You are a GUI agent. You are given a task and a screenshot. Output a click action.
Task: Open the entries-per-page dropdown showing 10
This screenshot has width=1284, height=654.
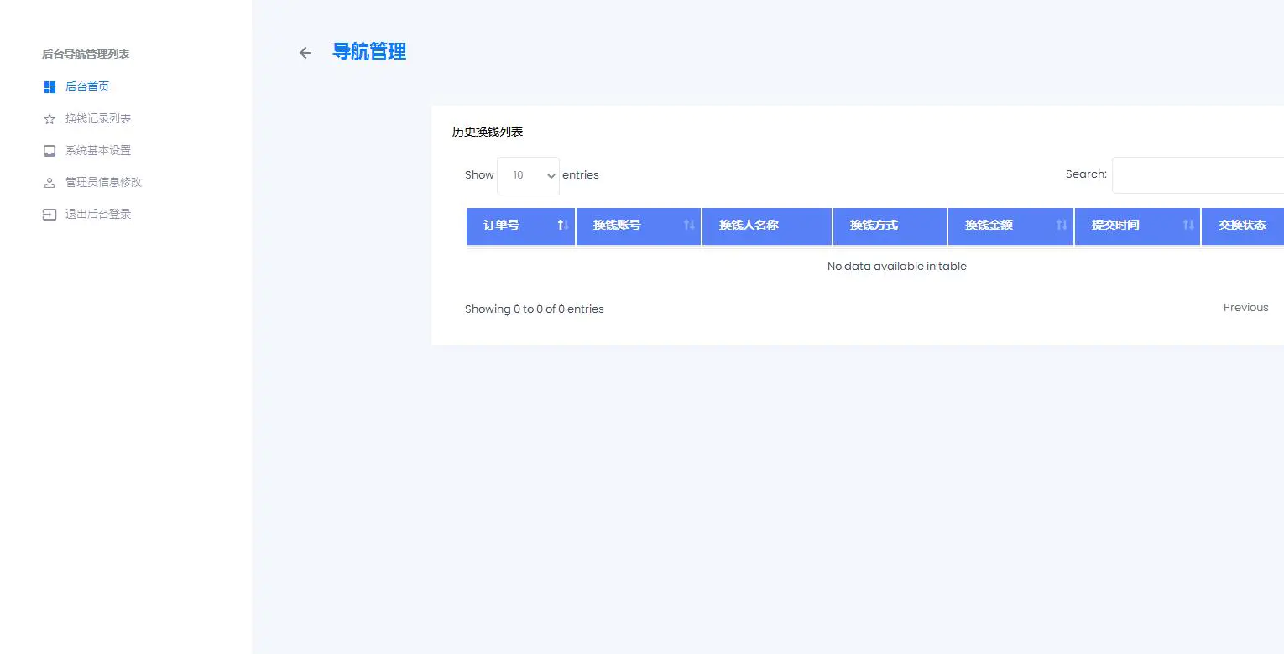pyautogui.click(x=528, y=175)
